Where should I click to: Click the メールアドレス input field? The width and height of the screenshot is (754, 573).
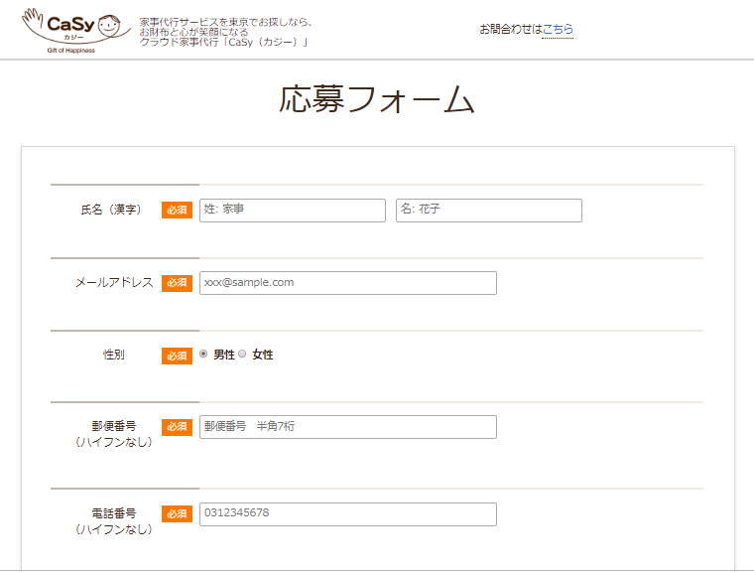[347, 283]
